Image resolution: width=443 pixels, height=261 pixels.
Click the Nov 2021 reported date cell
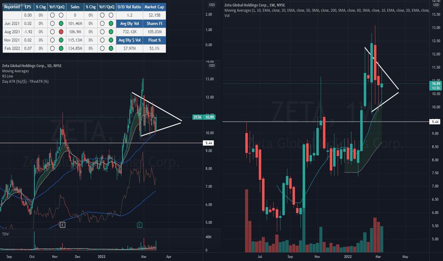coord(12,40)
